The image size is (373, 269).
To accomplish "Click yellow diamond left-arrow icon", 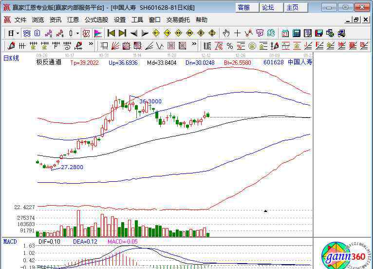I will click(156, 33).
